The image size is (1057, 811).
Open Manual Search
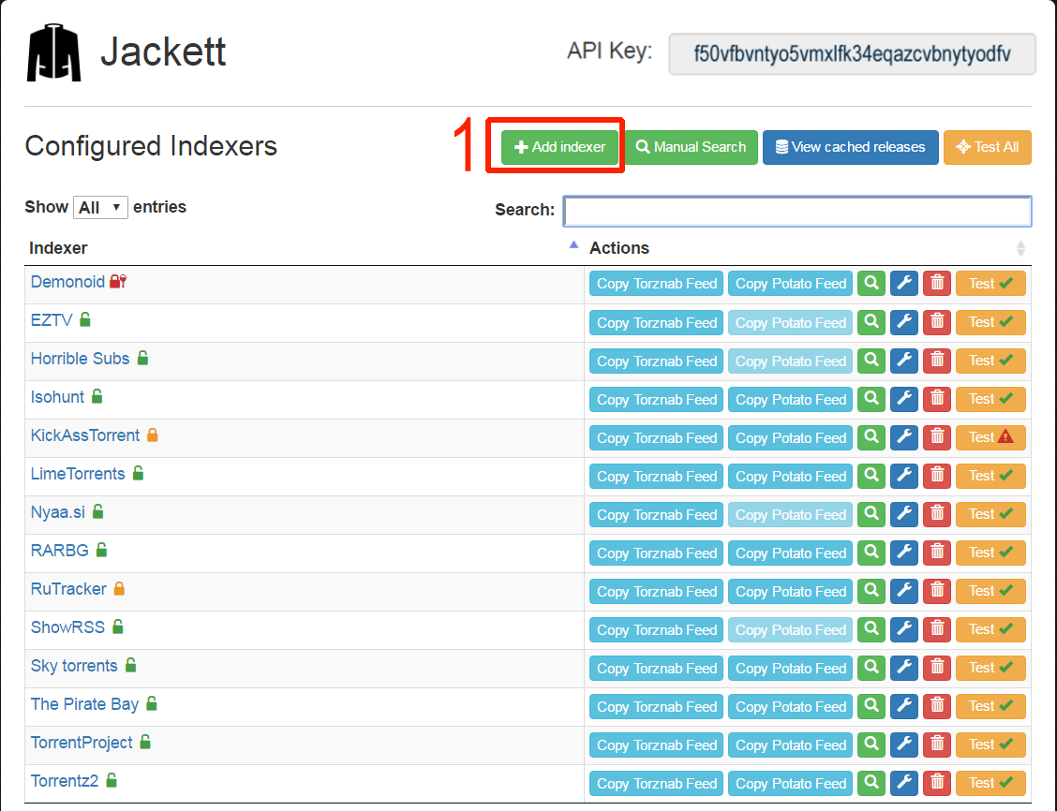pyautogui.click(x=691, y=147)
